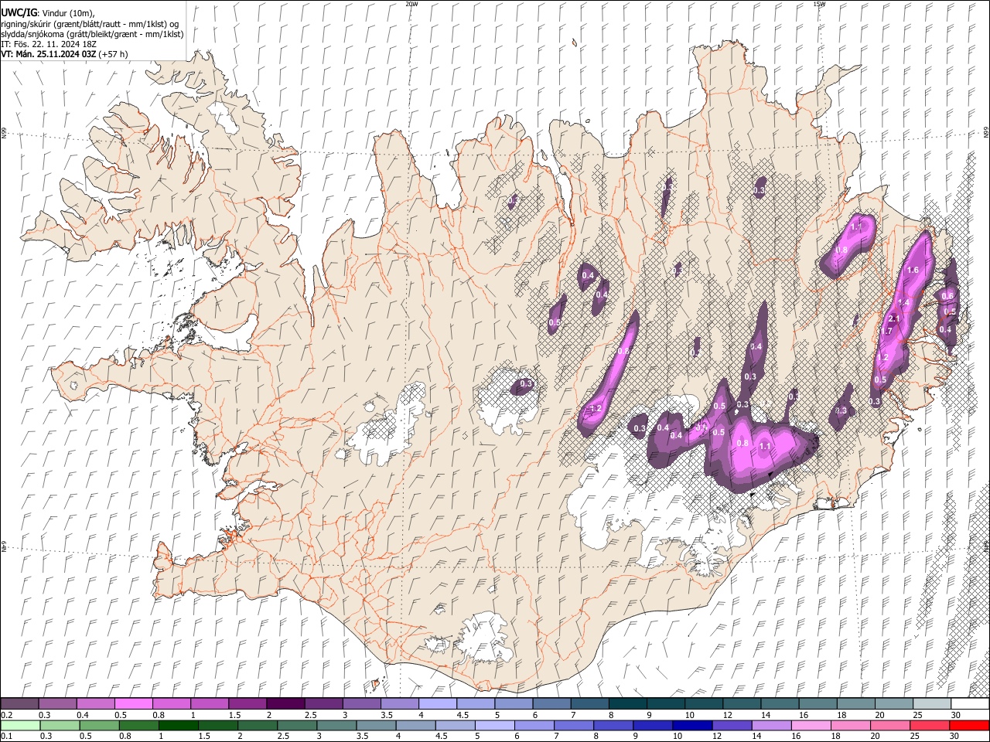
Task: Click the '0.6' precipitation value near east coast
Action: click(x=947, y=296)
